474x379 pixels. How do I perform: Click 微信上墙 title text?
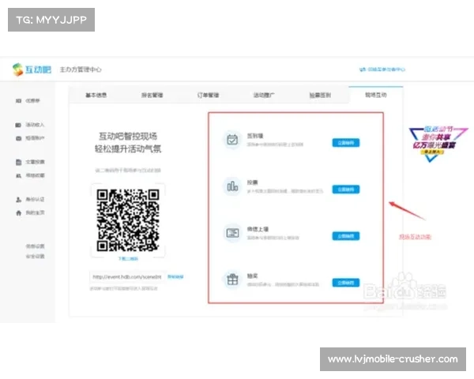pos(258,229)
